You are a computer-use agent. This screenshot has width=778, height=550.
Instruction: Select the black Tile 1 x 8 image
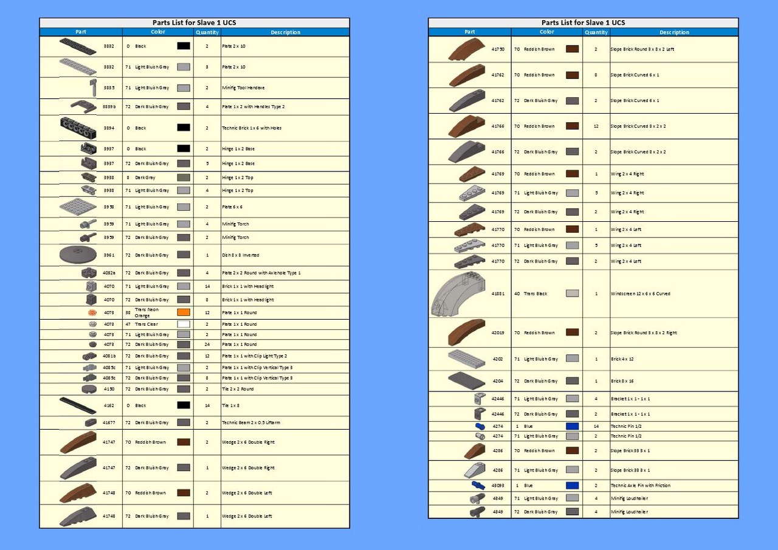click(x=78, y=405)
